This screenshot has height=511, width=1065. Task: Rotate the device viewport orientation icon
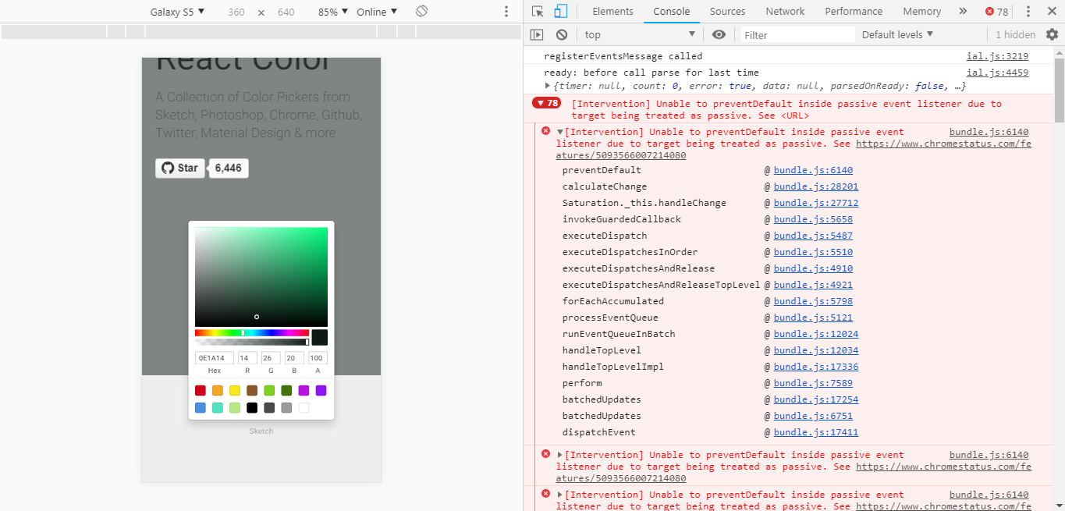pos(421,11)
